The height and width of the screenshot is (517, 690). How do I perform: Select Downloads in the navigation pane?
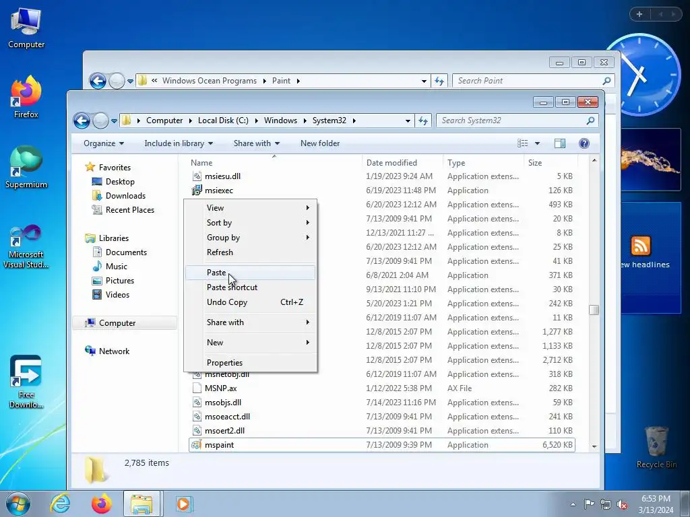pos(125,196)
